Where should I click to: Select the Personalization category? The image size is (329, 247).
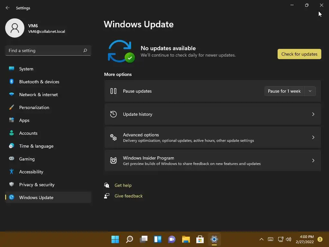pos(48,107)
